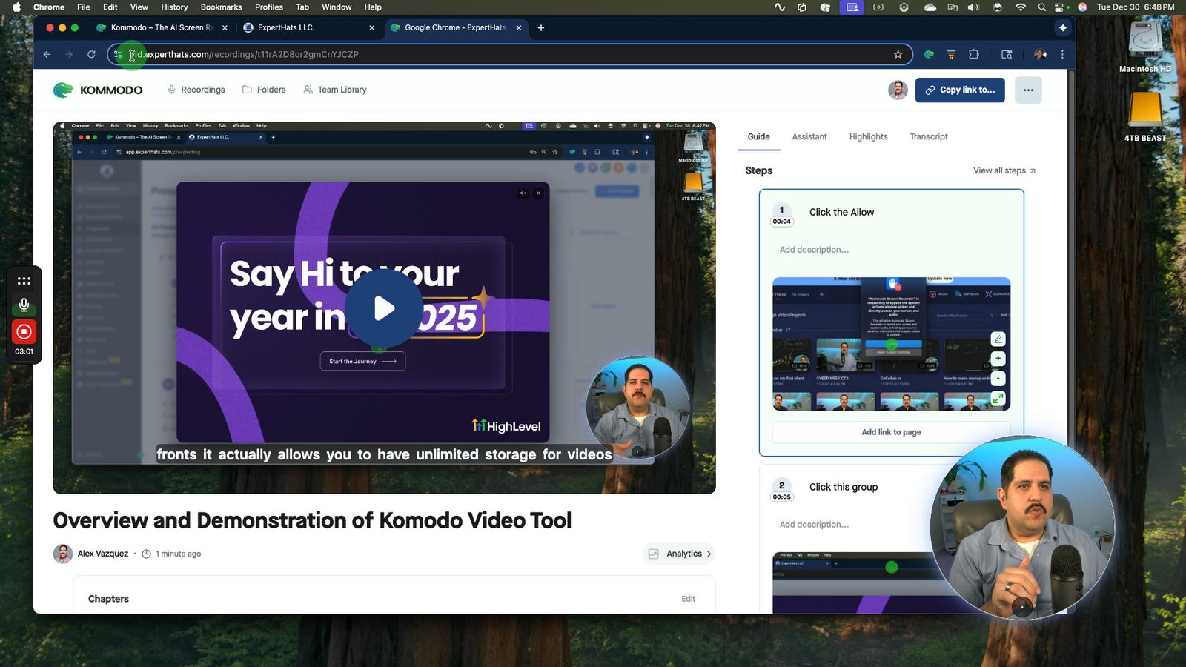Play the Komodo overview video
This screenshot has height=667, width=1186.
click(x=384, y=308)
